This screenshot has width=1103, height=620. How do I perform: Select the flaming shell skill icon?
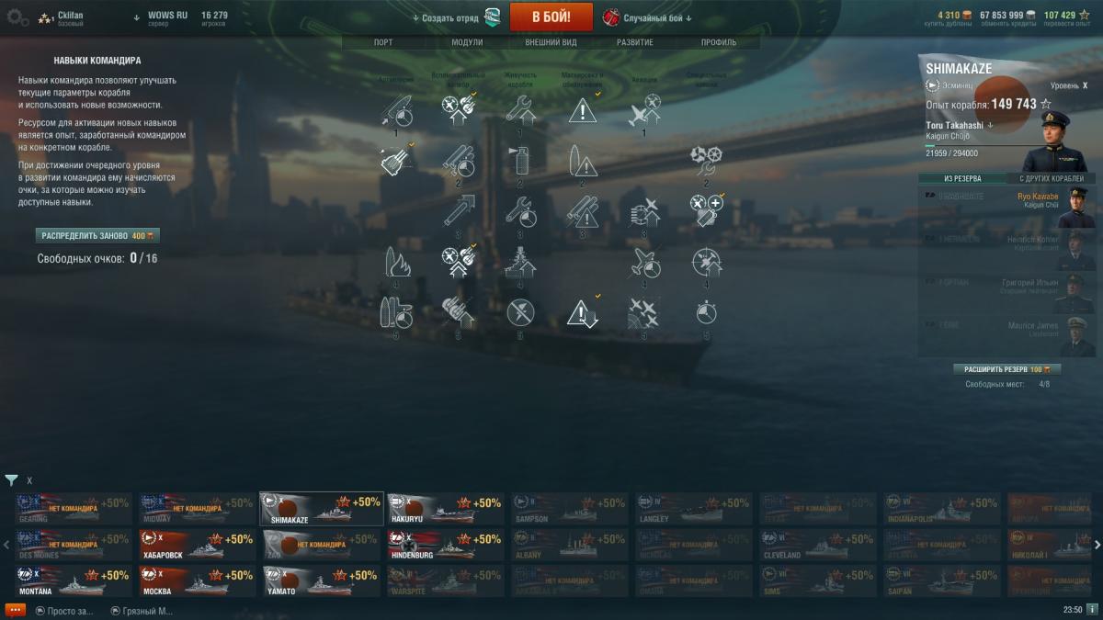(x=397, y=264)
